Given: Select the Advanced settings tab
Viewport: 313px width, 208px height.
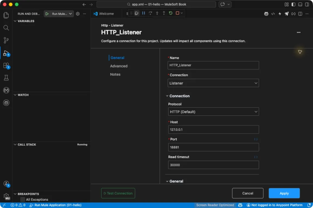Looking at the screenshot, I should (118, 66).
